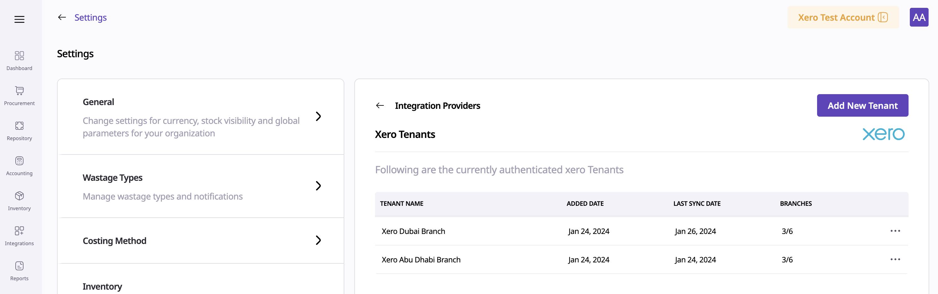Image resolution: width=938 pixels, height=294 pixels.
Task: Go back from Integration Providers panel
Action: tap(380, 105)
